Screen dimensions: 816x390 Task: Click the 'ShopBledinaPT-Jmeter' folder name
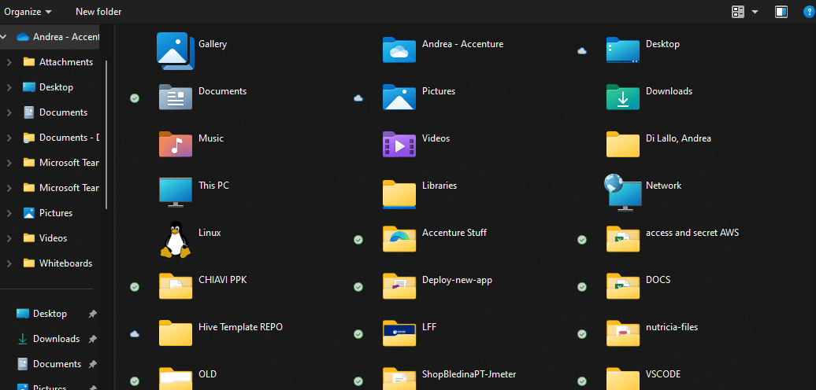pos(469,374)
